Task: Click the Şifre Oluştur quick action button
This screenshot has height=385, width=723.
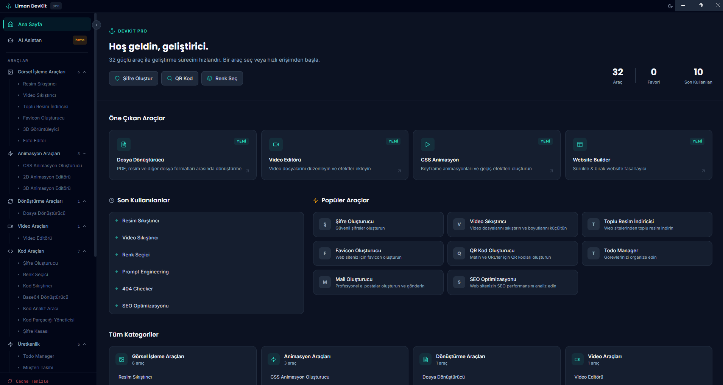Action: [x=133, y=78]
